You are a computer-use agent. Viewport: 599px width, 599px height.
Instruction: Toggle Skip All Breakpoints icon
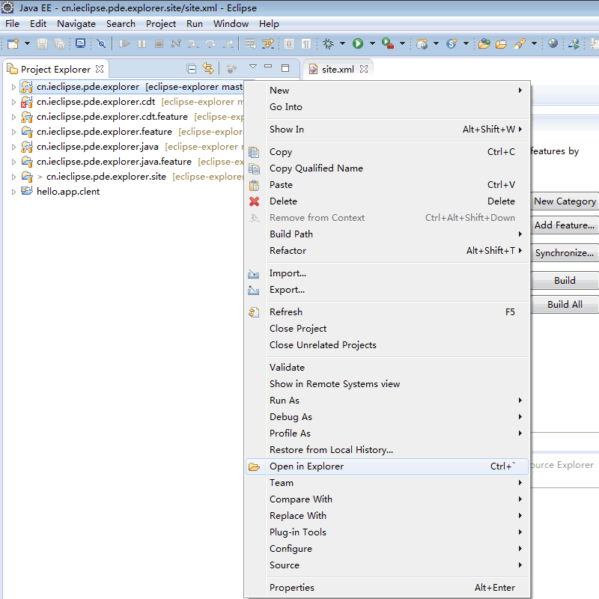point(101,44)
